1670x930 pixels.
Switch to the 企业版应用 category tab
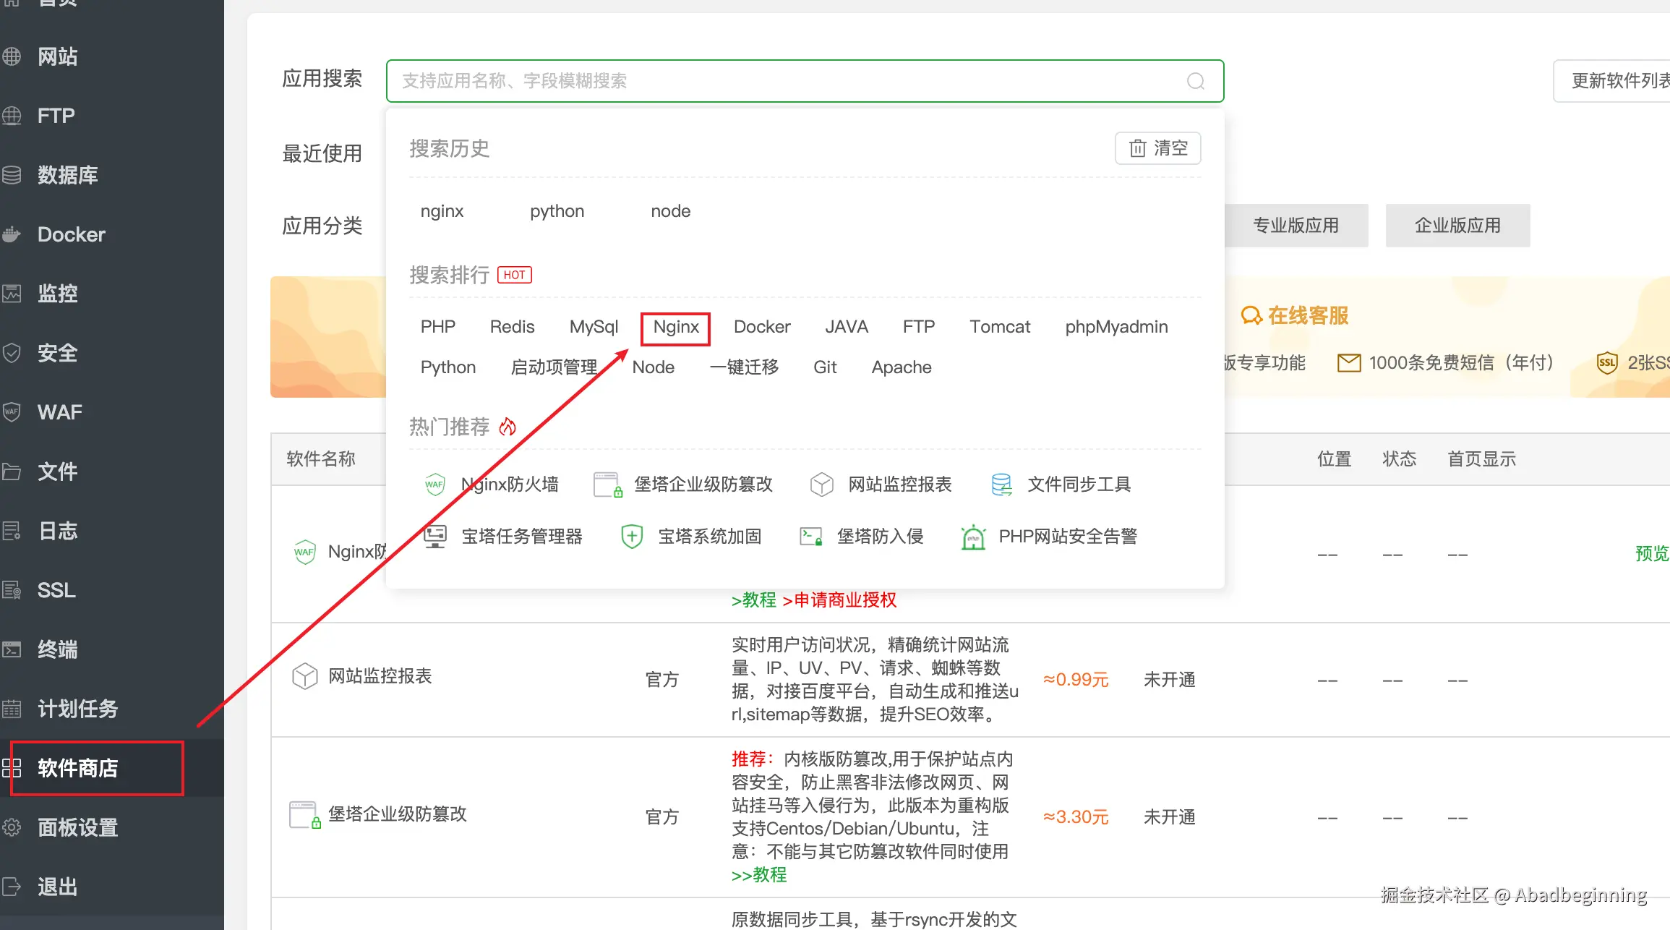click(x=1457, y=226)
